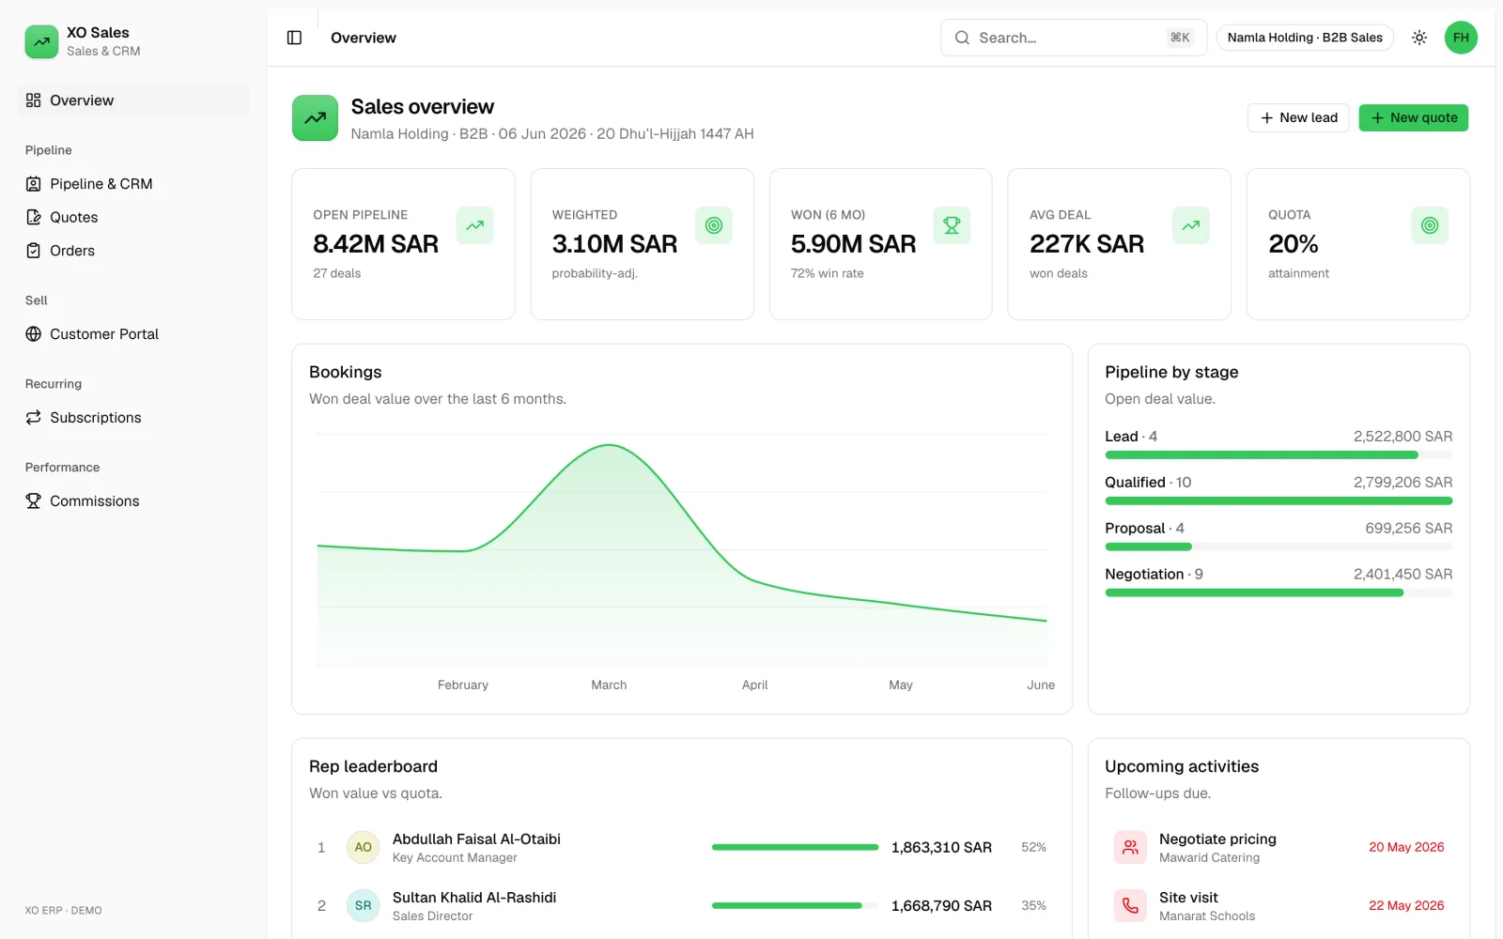Click the Negotiate pricing activity

pos(1278,847)
